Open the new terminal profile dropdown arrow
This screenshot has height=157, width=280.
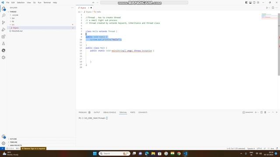tap(258, 113)
